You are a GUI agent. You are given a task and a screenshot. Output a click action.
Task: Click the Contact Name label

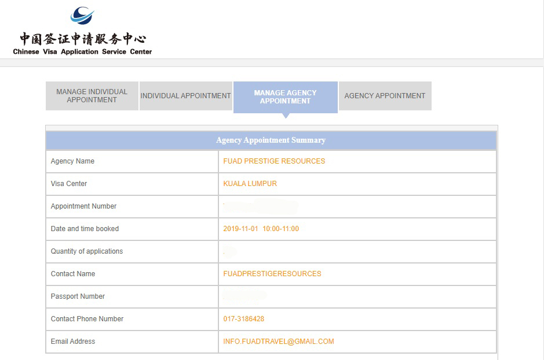click(x=73, y=274)
